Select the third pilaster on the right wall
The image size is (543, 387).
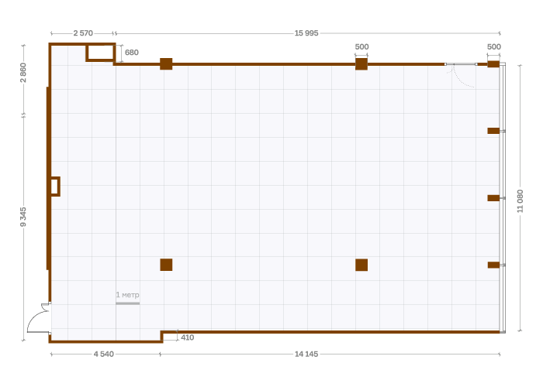pyautogui.click(x=493, y=198)
